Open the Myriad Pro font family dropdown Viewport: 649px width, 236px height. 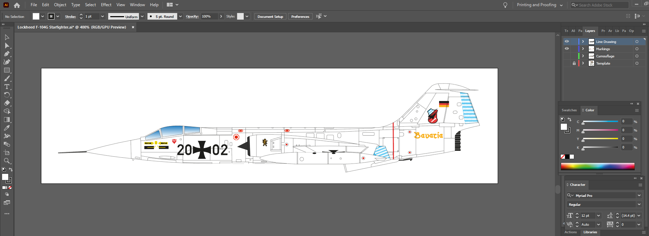[x=639, y=195]
